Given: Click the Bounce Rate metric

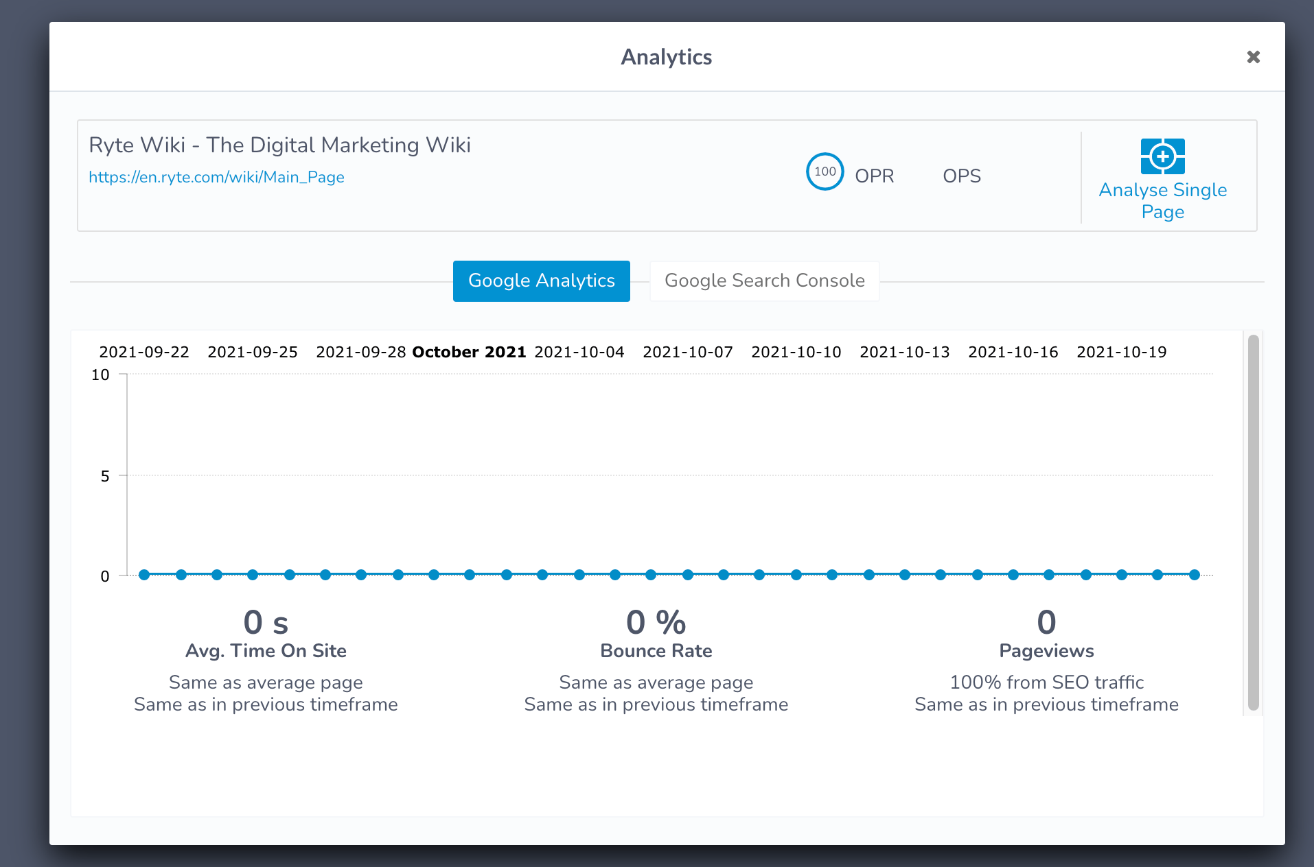Looking at the screenshot, I should (656, 650).
